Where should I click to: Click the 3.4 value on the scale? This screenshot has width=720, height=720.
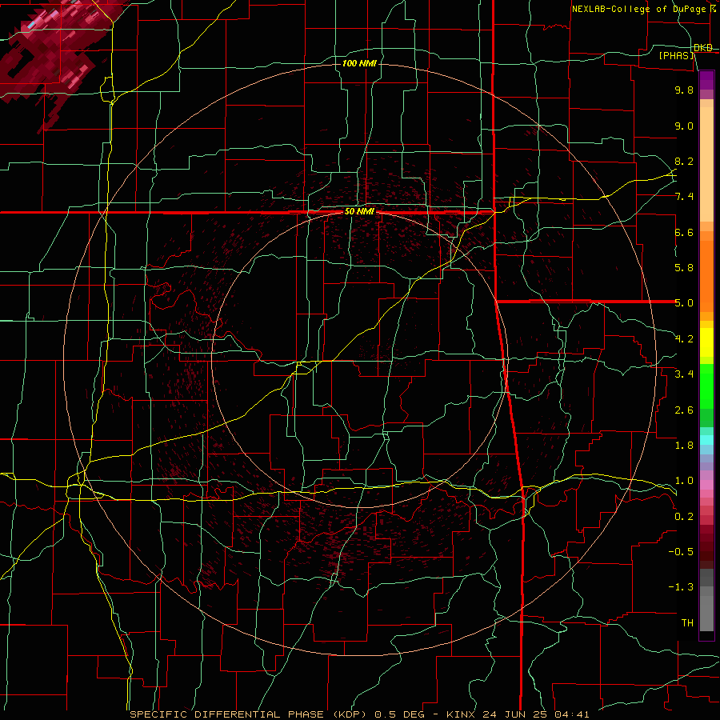coord(684,374)
